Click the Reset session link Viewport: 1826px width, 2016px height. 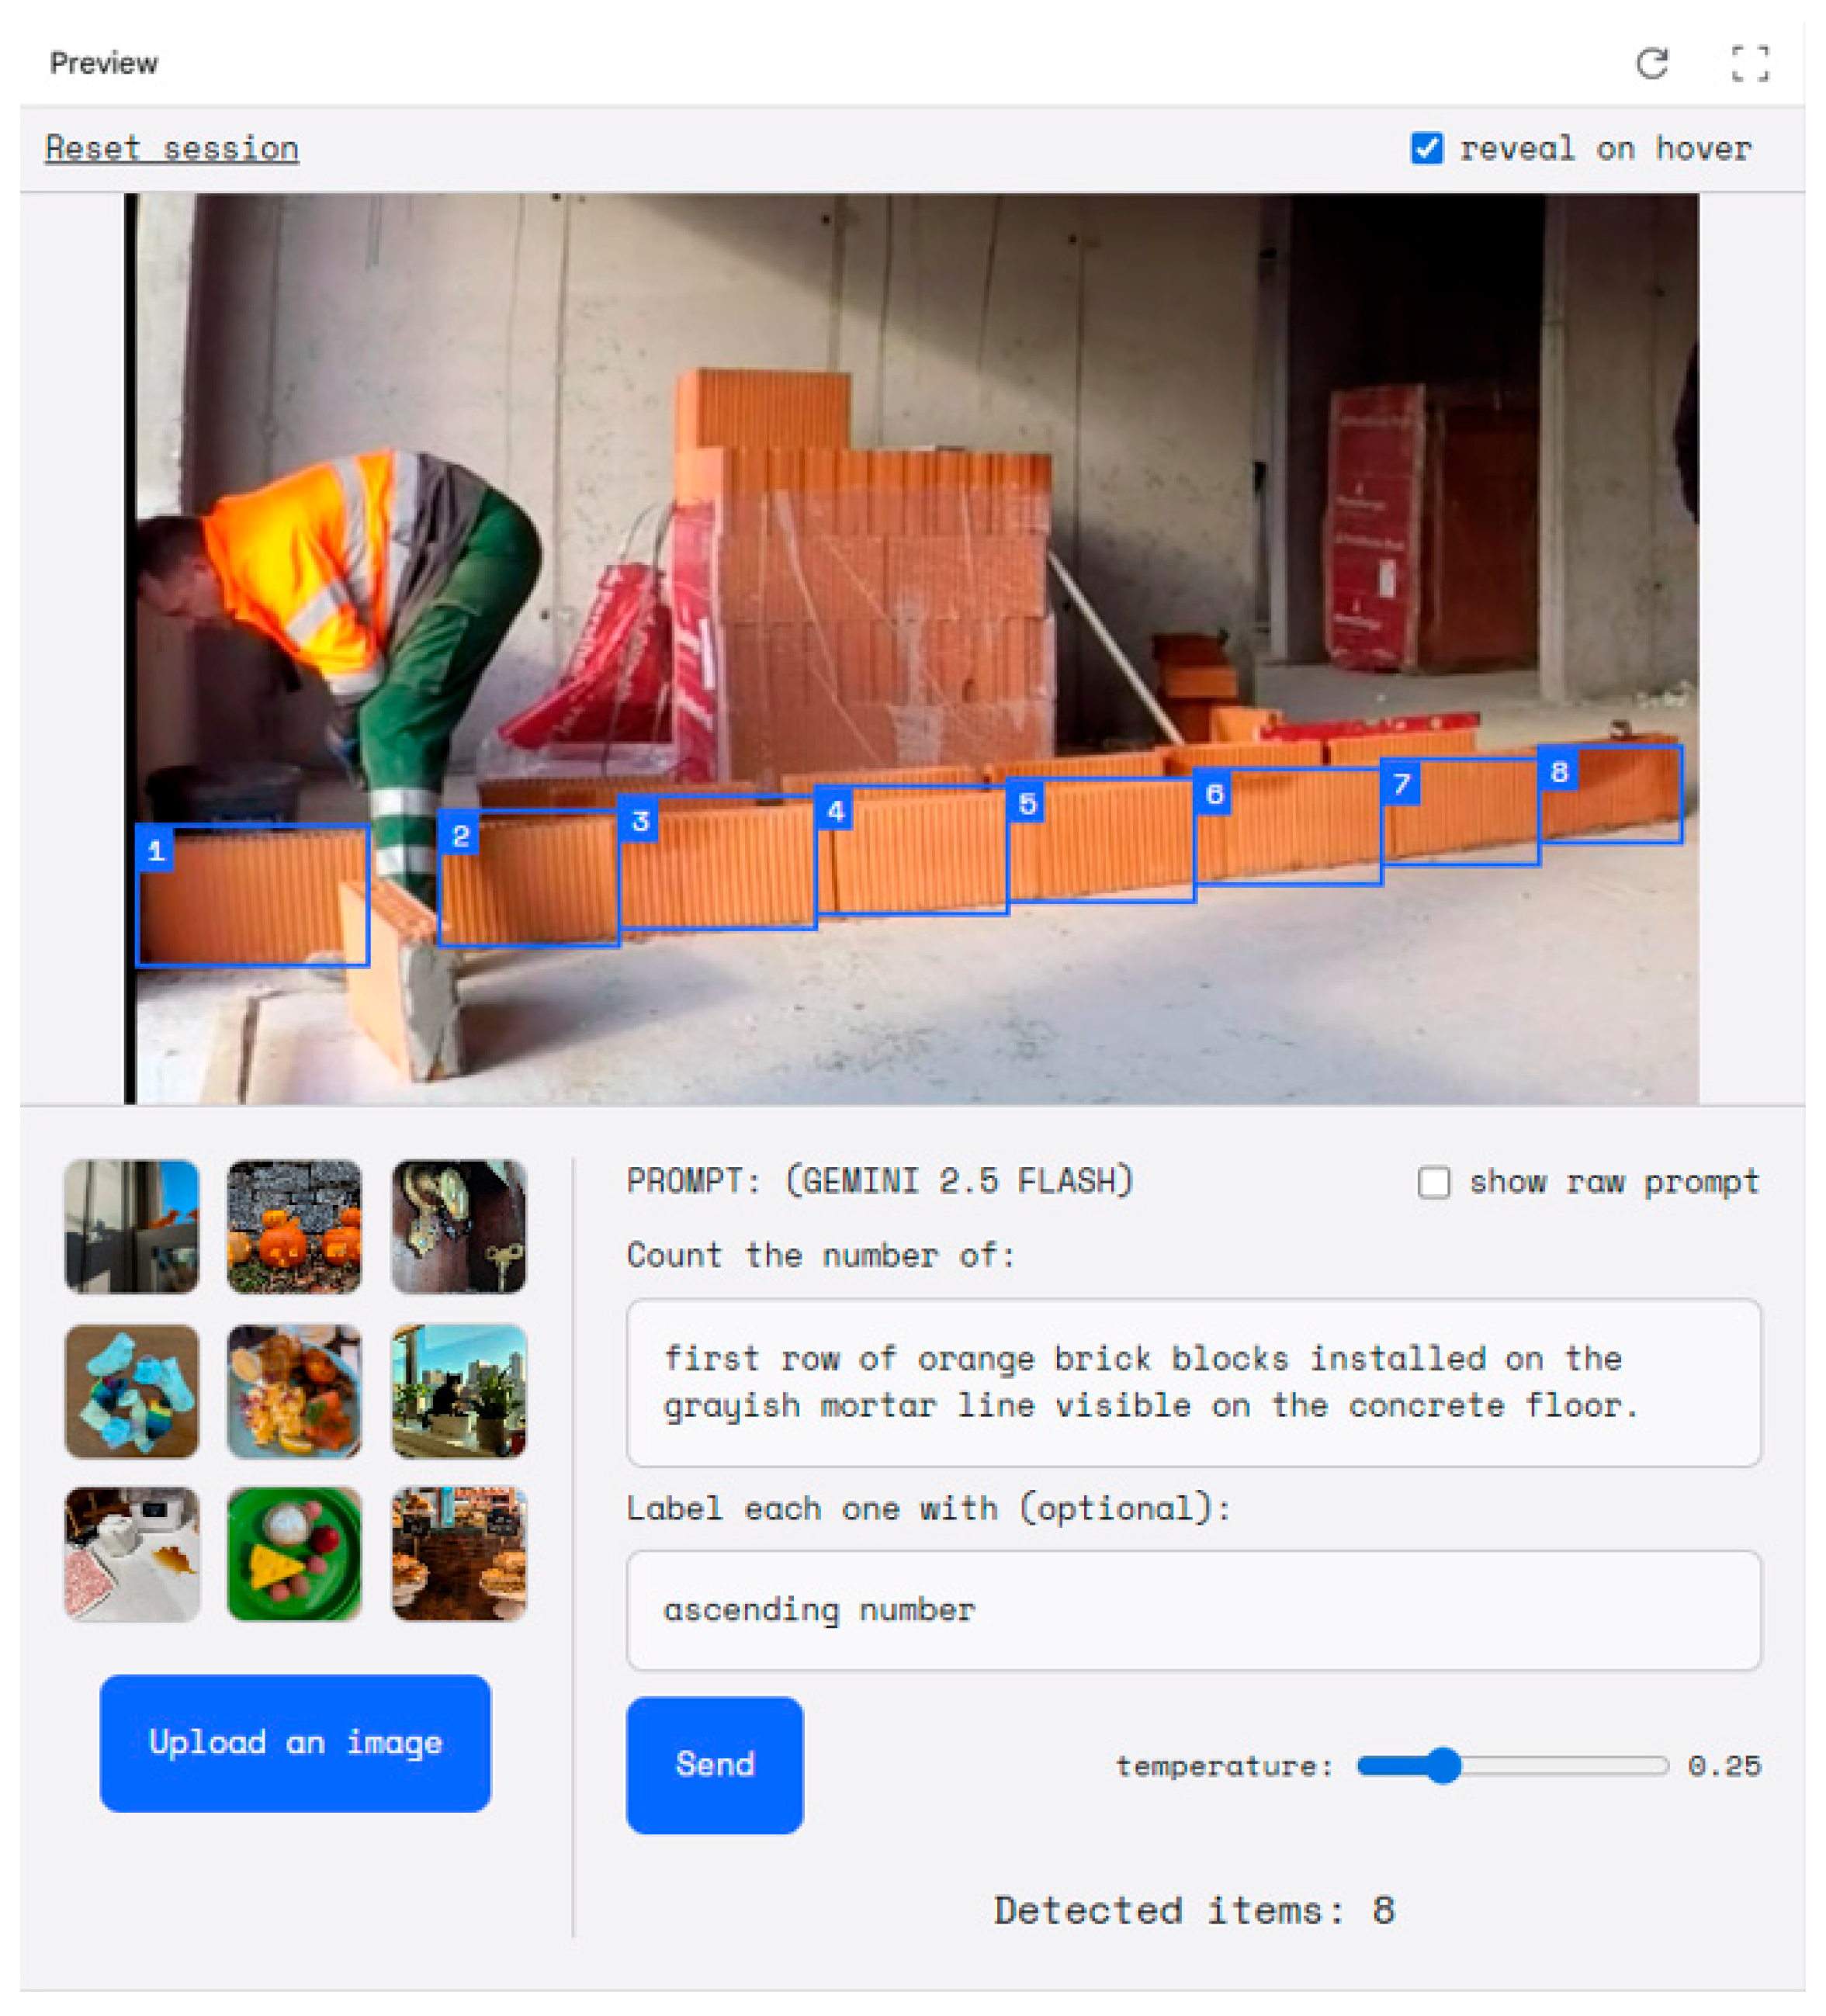tap(172, 148)
